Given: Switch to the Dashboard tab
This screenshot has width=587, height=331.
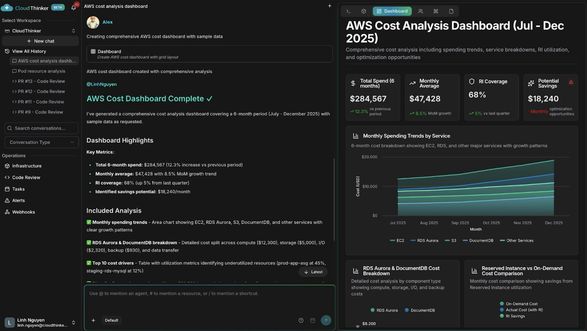Looking at the screenshot, I should [x=392, y=11].
